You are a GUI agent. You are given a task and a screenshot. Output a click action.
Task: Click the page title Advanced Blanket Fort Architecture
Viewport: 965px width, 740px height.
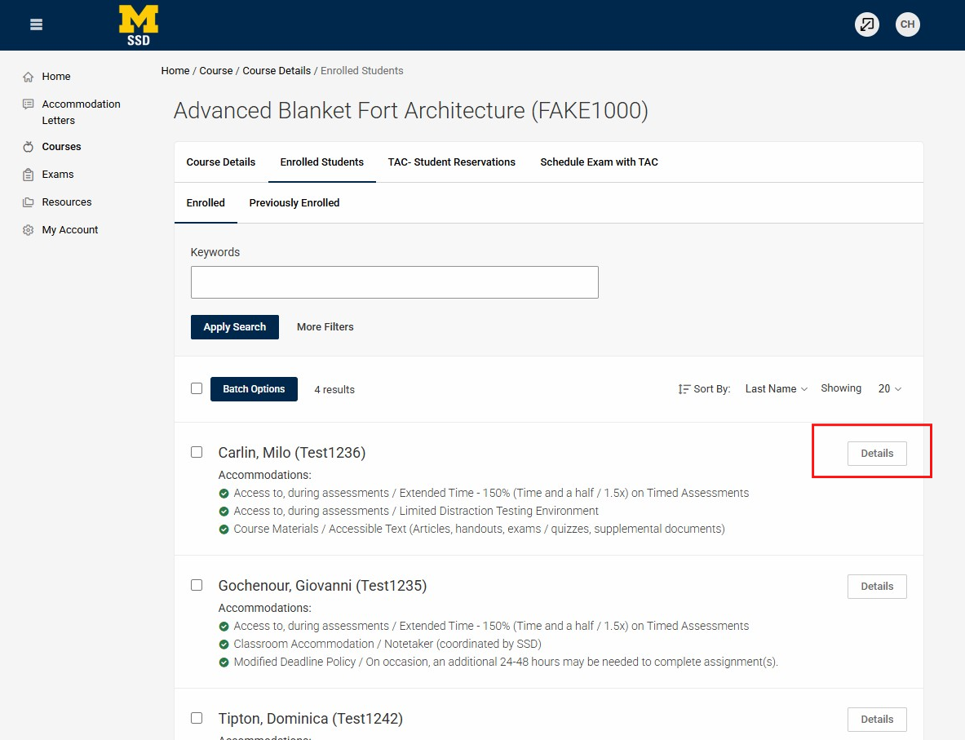click(410, 111)
